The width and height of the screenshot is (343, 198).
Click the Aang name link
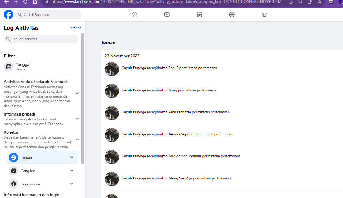point(173,90)
